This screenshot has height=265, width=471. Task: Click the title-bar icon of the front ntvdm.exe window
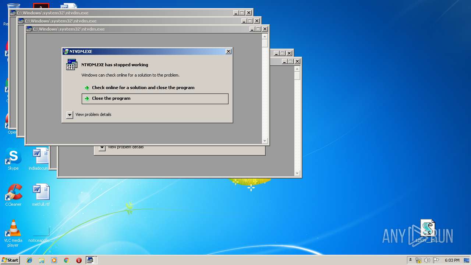click(x=29, y=29)
